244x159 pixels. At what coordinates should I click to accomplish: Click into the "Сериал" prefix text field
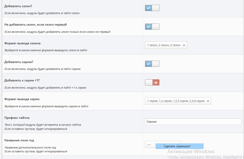193,122
